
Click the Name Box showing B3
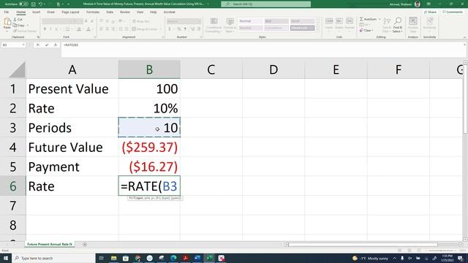point(13,45)
